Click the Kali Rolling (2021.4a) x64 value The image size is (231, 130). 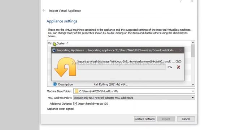[110, 84]
